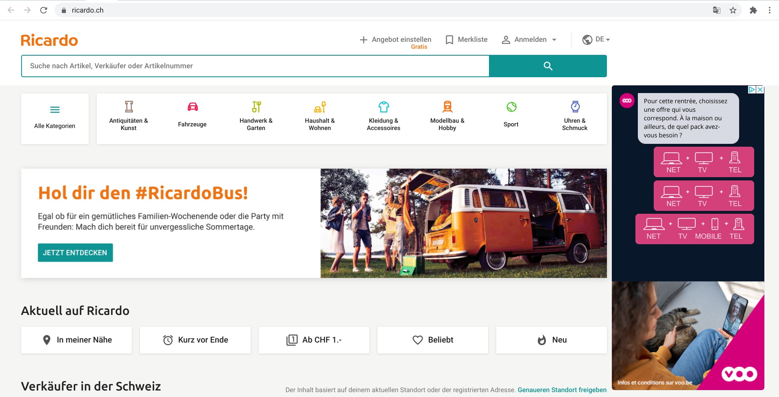Screen dimensions: 779x397
Task: Open the Alle Kategorien menu
Action: [55, 118]
